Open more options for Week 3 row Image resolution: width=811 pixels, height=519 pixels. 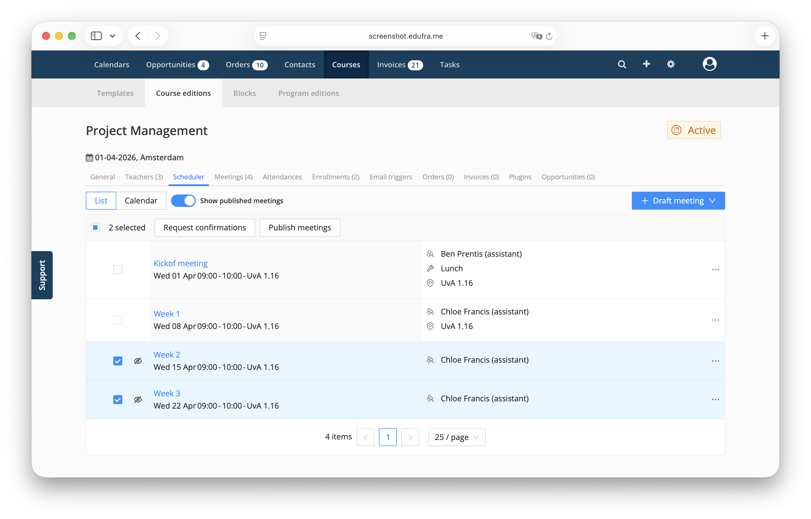(715, 400)
